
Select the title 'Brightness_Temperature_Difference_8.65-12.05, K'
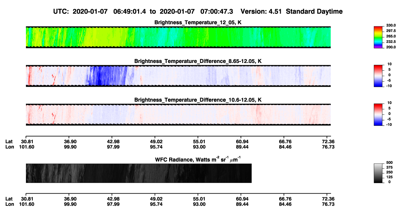click(198, 61)
